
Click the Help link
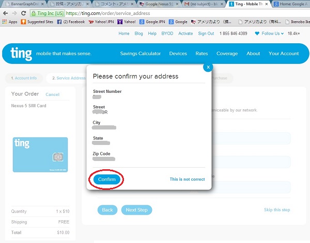pyautogui.click(x=152, y=34)
